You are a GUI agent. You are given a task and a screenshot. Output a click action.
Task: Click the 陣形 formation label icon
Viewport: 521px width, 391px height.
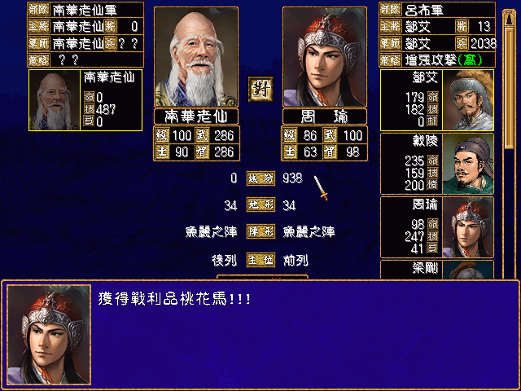coord(260,231)
